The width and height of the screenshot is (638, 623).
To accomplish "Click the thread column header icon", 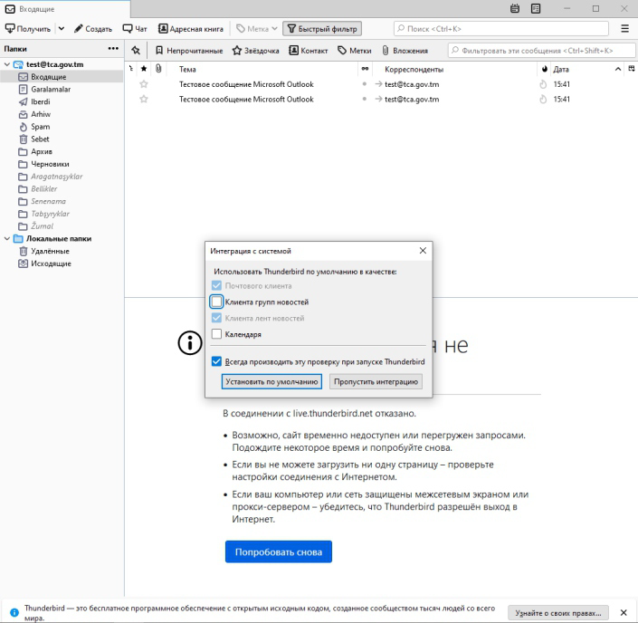I will pyautogui.click(x=130, y=69).
